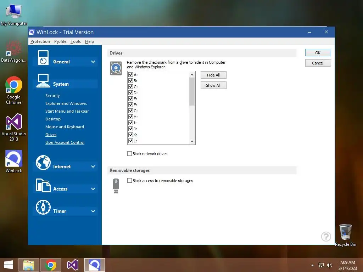Click drive list scrollbar up arrow
The width and height of the screenshot is (363, 272).
(192, 75)
